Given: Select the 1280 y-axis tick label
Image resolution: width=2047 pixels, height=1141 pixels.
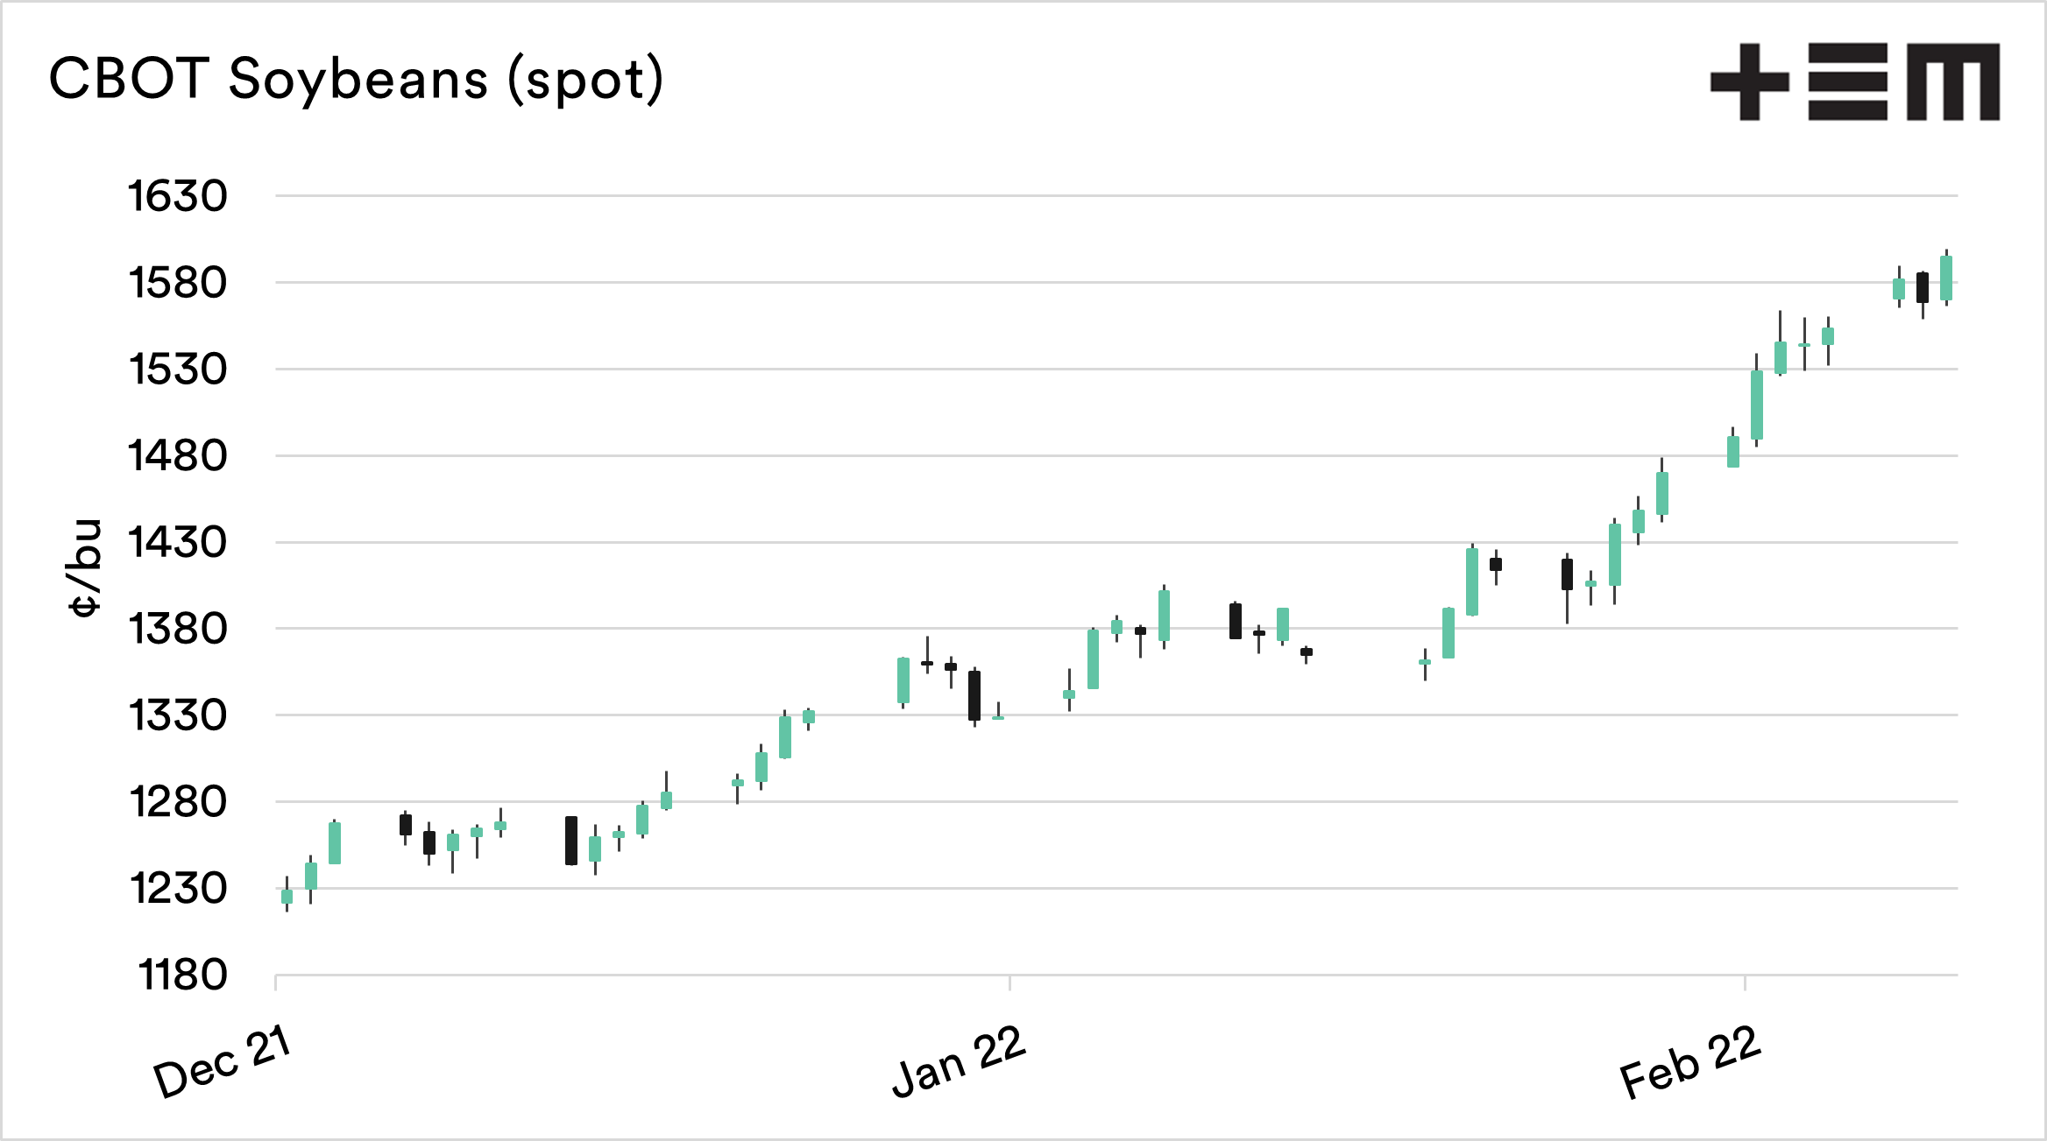Looking at the screenshot, I should point(178,802).
